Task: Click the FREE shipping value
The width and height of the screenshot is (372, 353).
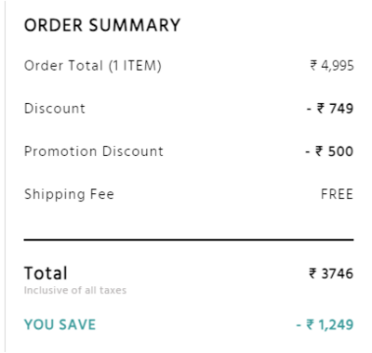Action: click(x=337, y=194)
